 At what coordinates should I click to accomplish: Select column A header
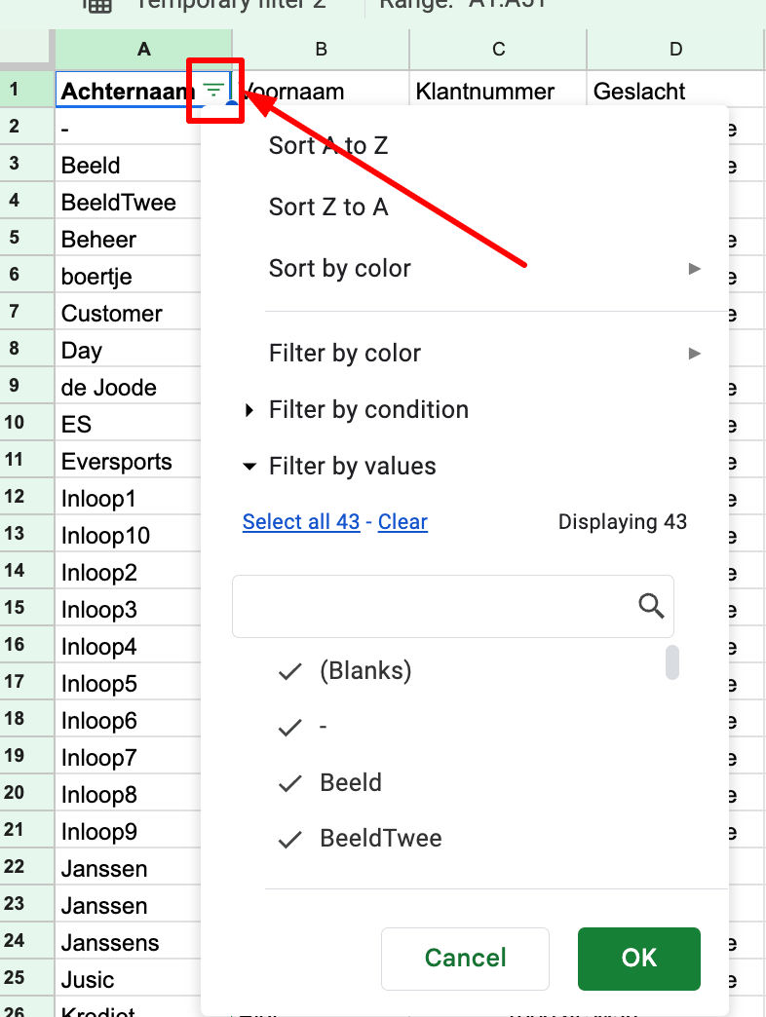144,50
